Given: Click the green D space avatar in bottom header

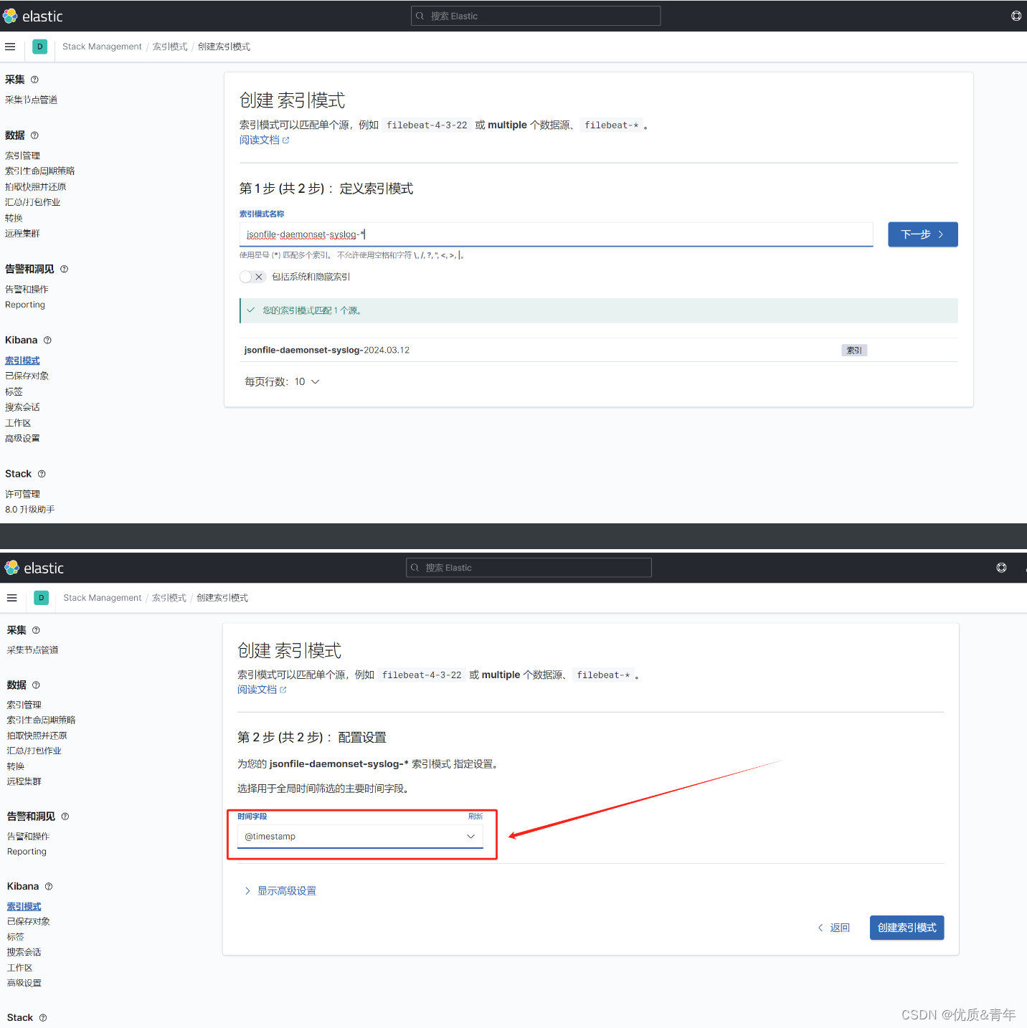Looking at the screenshot, I should click(x=42, y=598).
